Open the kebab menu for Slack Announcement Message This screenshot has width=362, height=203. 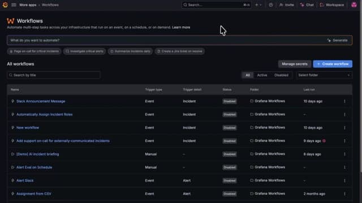point(344,101)
